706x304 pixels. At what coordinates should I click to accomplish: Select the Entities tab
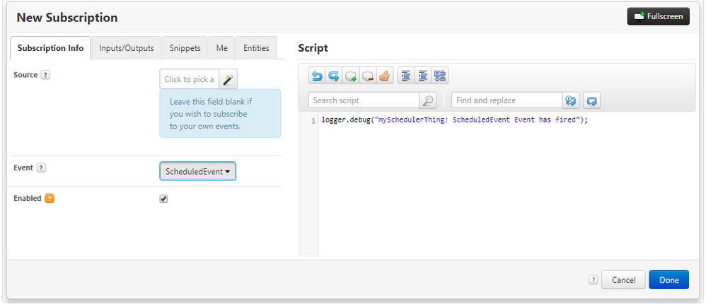point(256,48)
